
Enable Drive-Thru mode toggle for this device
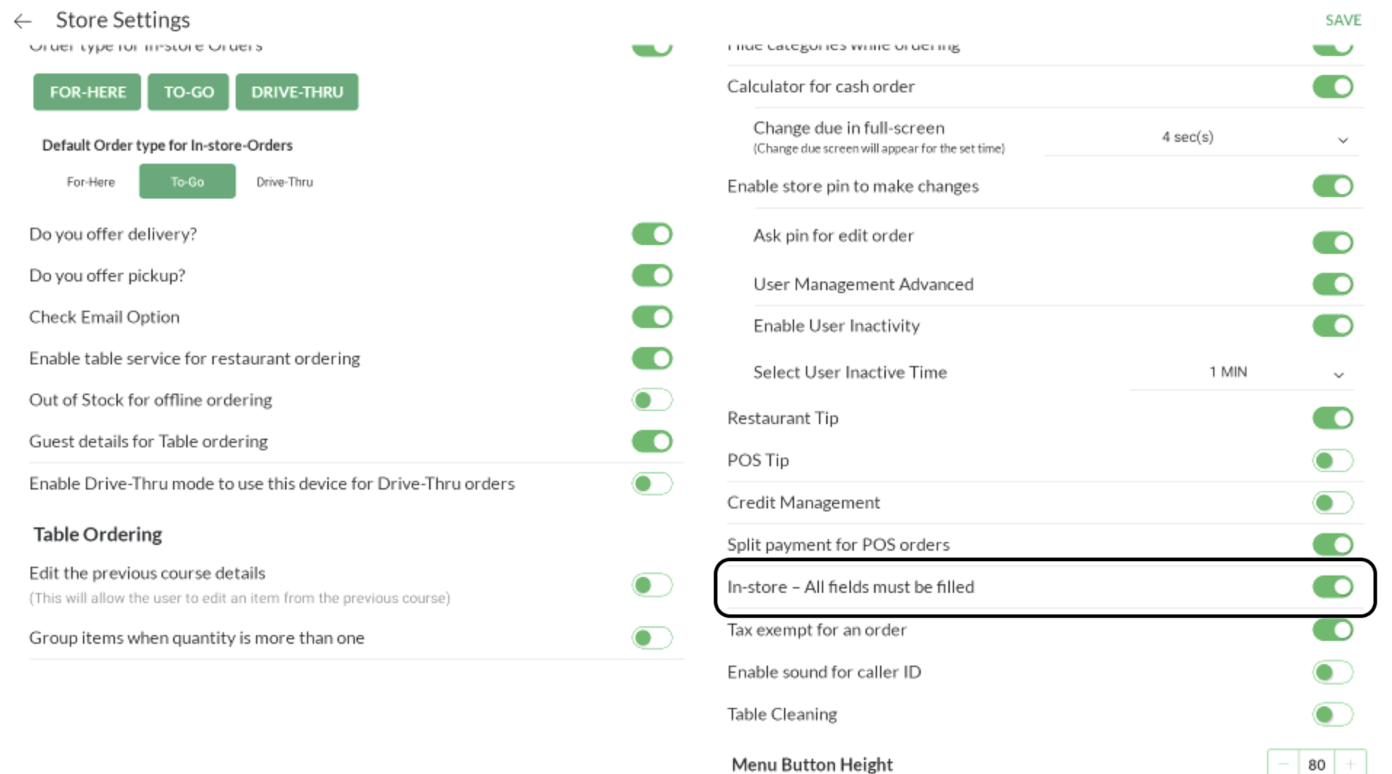[x=652, y=484]
